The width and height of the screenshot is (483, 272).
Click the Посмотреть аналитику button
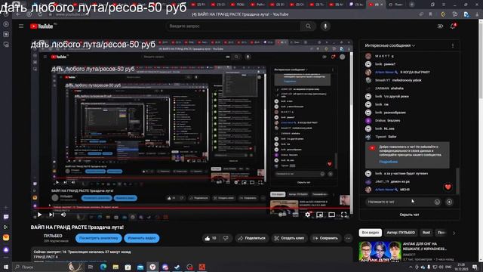[99, 238]
